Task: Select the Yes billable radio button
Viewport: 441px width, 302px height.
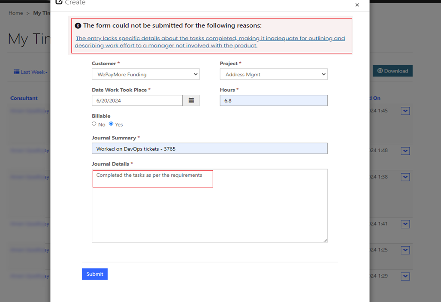Action: click(x=111, y=124)
